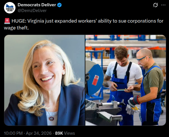This screenshot has height=137, width=169.
Task: Open the Grok explain-post icon
Action: 156,5
